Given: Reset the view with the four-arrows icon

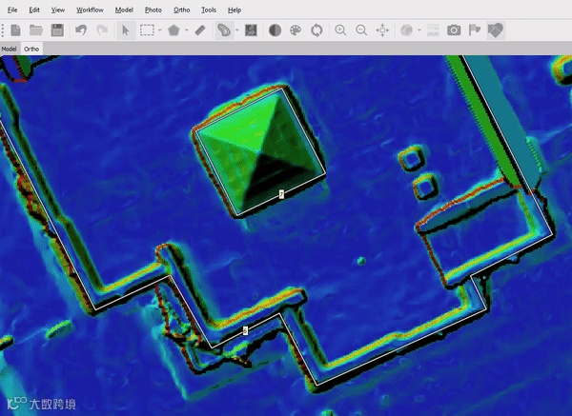Looking at the screenshot, I should coord(382,30).
